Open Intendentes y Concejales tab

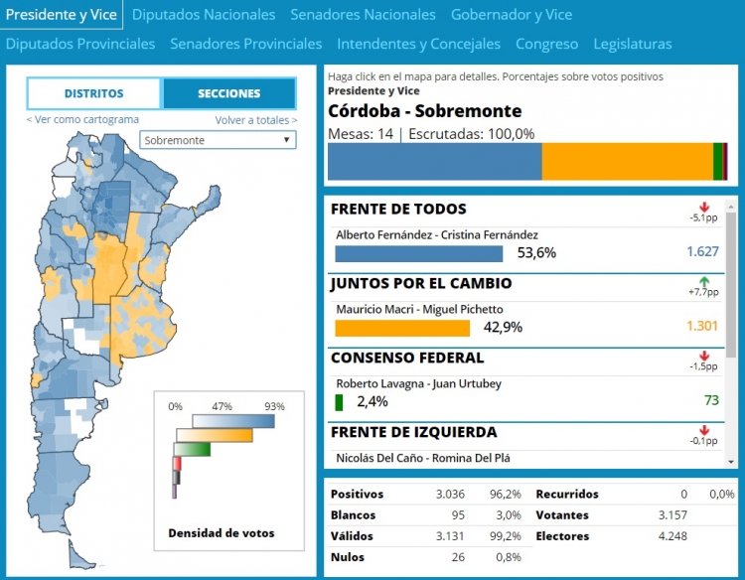pyautogui.click(x=418, y=44)
